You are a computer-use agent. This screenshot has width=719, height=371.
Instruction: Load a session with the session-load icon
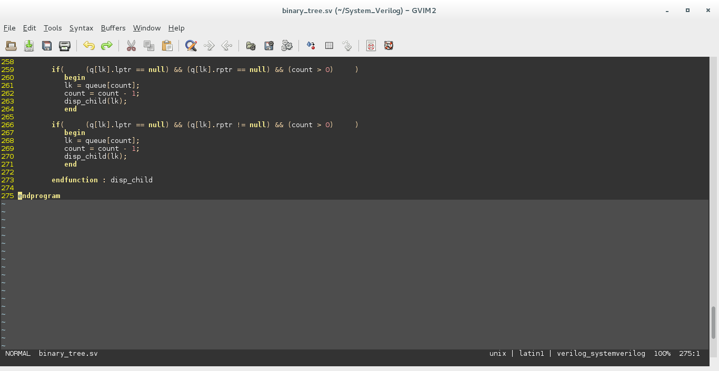(251, 46)
